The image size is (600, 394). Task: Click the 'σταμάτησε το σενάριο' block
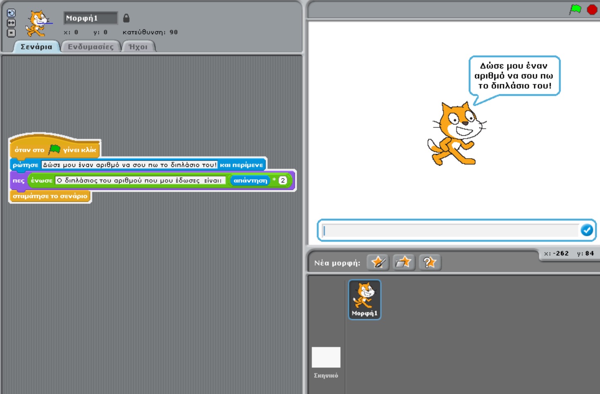[x=50, y=196]
